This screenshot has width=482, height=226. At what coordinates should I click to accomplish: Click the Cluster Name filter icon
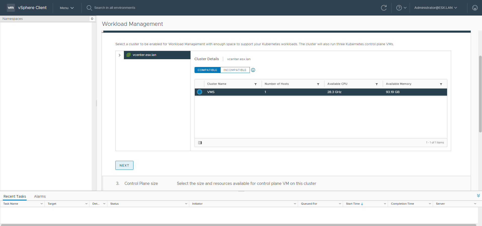click(x=256, y=84)
